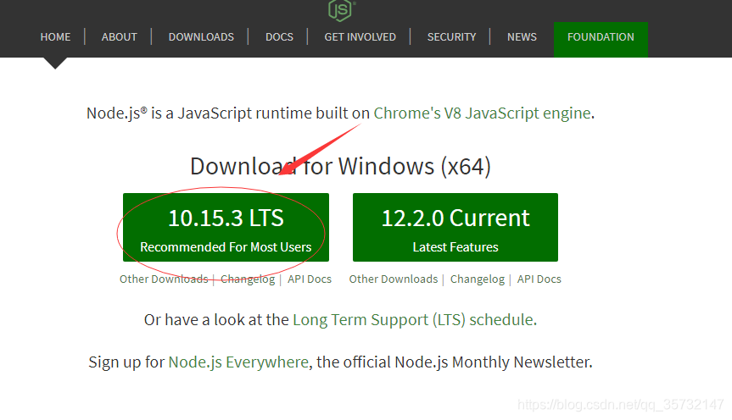Open the NEWS menu item
732x420 pixels.
point(522,36)
